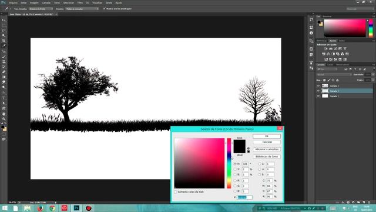Screen dimensions: 376x212
Task: Open the Amostra layers dropdown
Action: coord(82,9)
